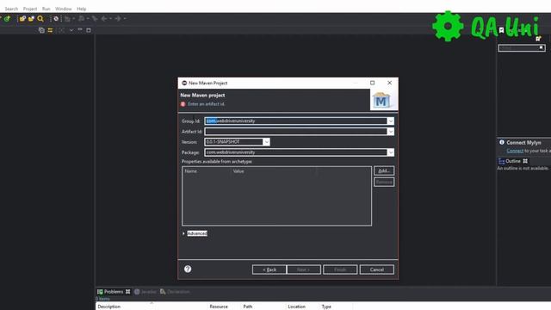Click the Resource column header

click(219, 307)
